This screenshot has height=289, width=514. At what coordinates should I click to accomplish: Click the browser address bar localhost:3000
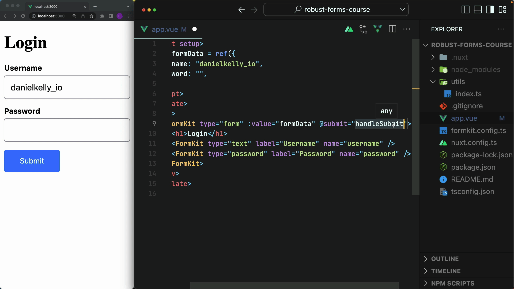tap(51, 16)
